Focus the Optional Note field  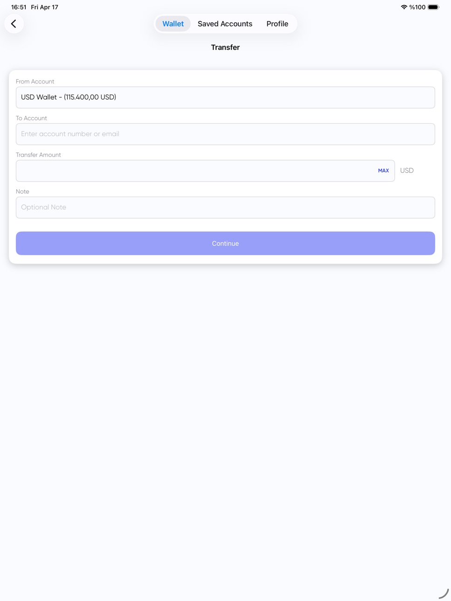225,207
